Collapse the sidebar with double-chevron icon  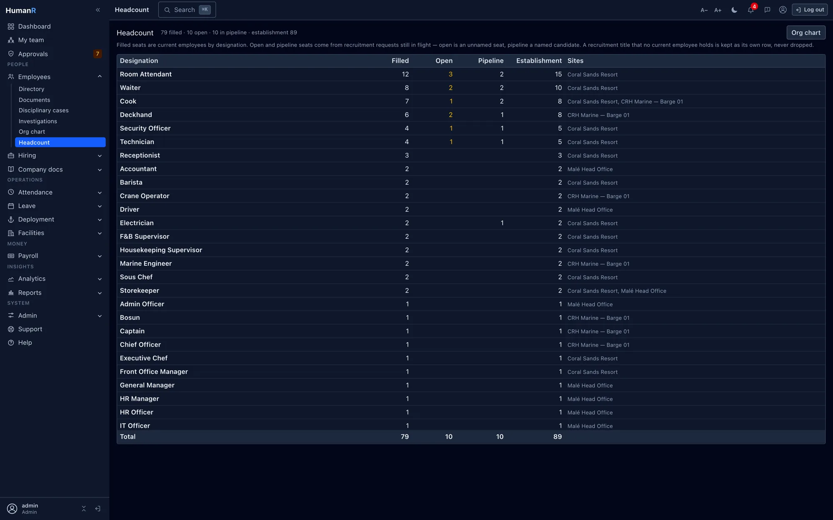[98, 10]
